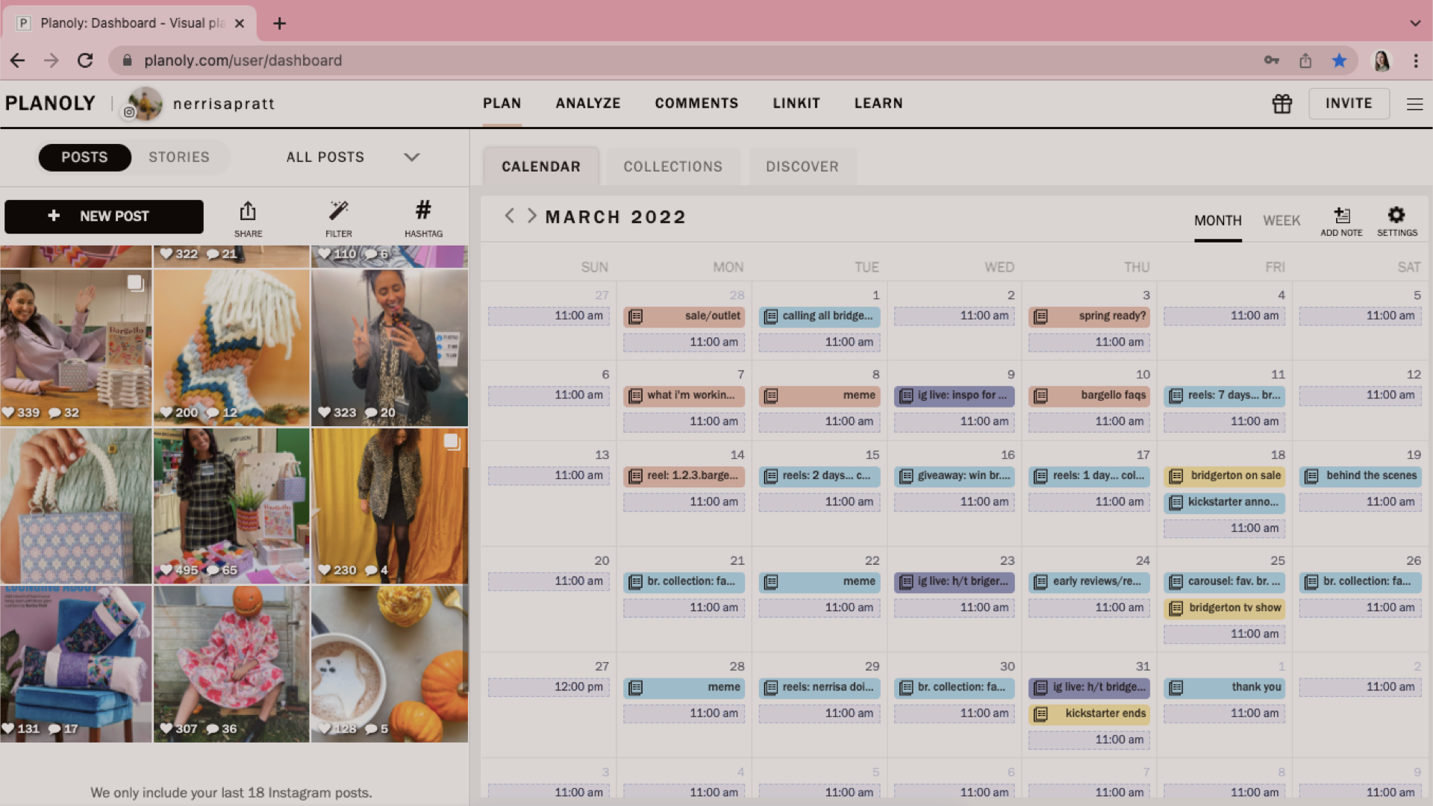Click the New Post button
The width and height of the screenshot is (1433, 806).
coord(104,216)
